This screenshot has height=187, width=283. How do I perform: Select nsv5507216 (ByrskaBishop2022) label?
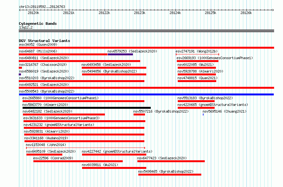coord(161,111)
